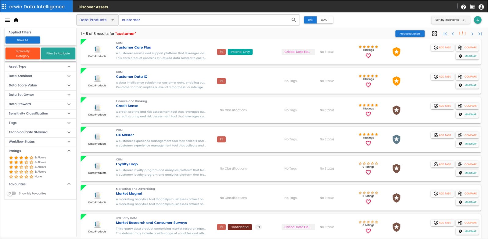Click heart favourite on Loyalty Loop

coord(368,172)
